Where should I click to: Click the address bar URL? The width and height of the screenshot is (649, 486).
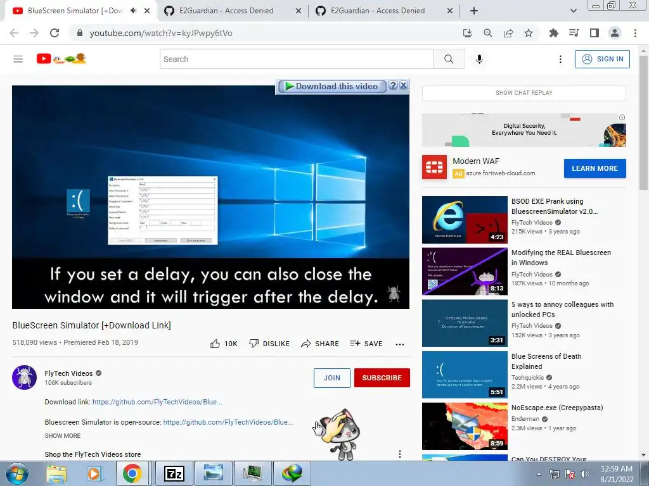[x=161, y=33]
